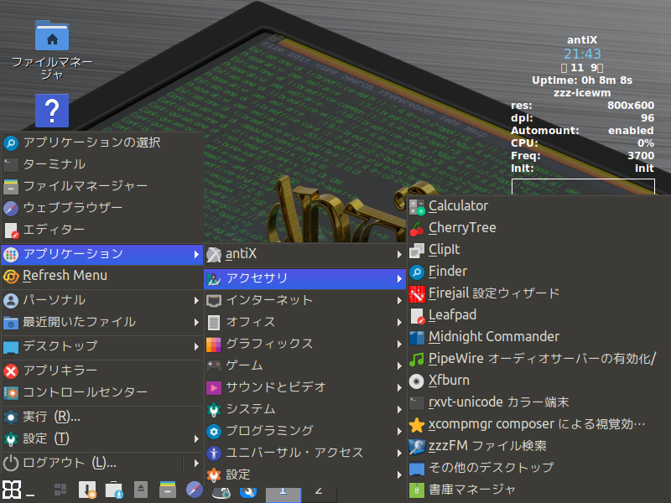Open エディター from the main menu
671x503 pixels.
[101, 230]
